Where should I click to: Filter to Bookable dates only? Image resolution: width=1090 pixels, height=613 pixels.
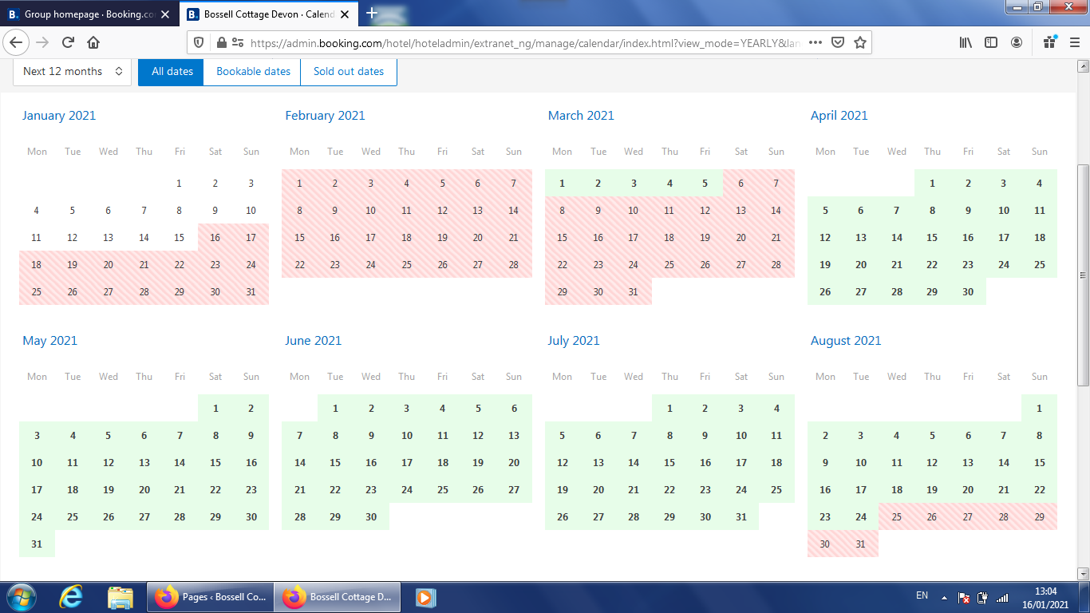(x=253, y=71)
